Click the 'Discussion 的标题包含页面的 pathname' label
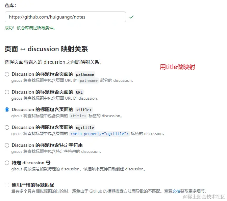Image resolution: width=227 pixels, height=201 pixels. pyautogui.click(x=53, y=74)
